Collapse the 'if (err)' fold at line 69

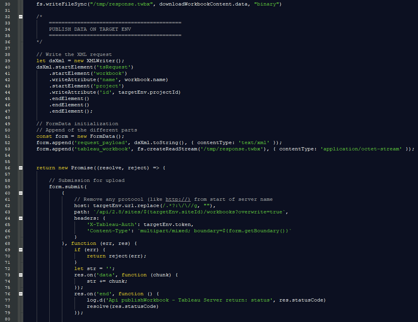pyautogui.click(x=21, y=250)
